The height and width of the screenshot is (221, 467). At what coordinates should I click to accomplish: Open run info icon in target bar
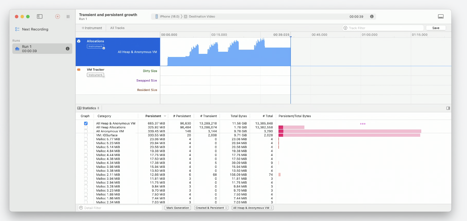click(372, 16)
